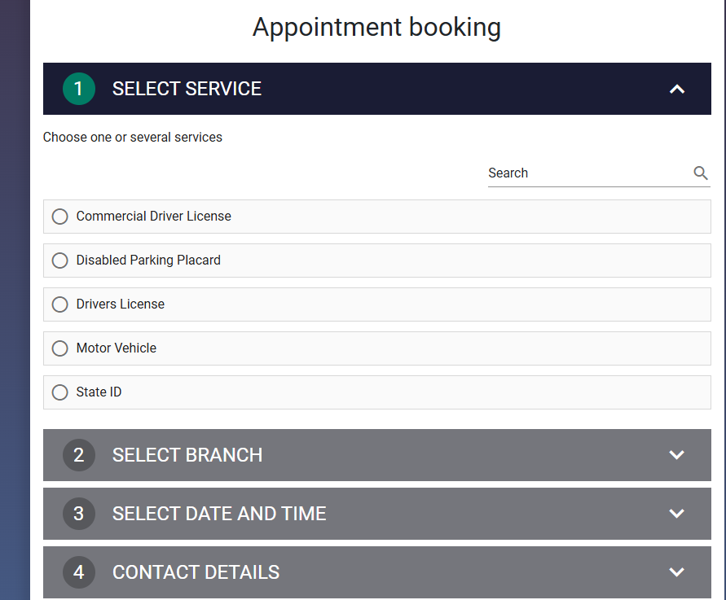The height and width of the screenshot is (600, 726).
Task: Click the green step 1 number badge
Action: coord(79,89)
